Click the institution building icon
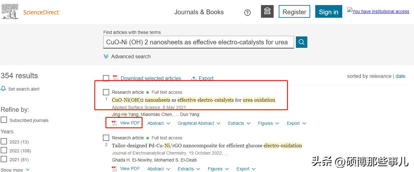This screenshot has width=414, height=172. point(267,12)
